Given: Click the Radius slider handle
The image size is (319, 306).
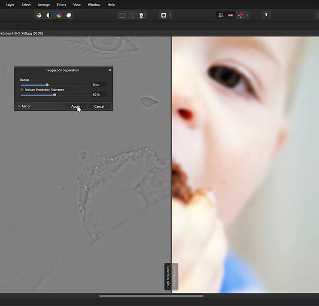Looking at the screenshot, I should tap(47, 85).
